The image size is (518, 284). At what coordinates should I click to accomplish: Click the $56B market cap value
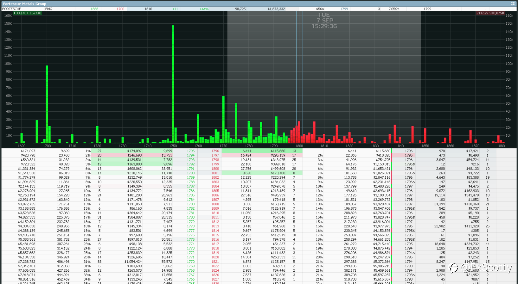click(x=320, y=9)
